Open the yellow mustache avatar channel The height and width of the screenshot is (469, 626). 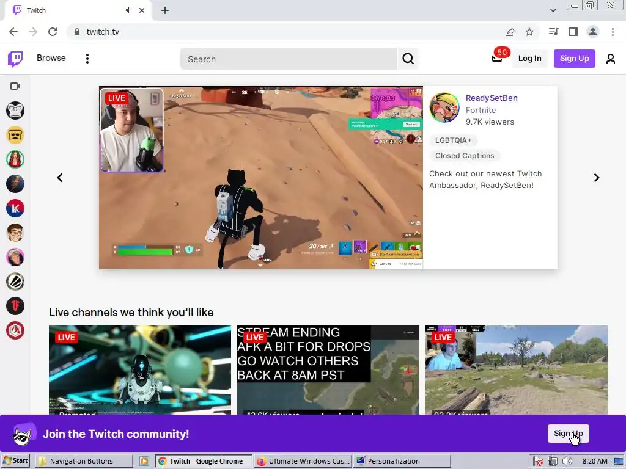pos(15,135)
